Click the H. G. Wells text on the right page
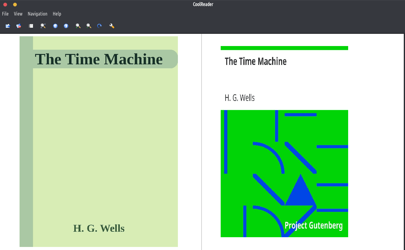The image size is (405, 250). 240,98
